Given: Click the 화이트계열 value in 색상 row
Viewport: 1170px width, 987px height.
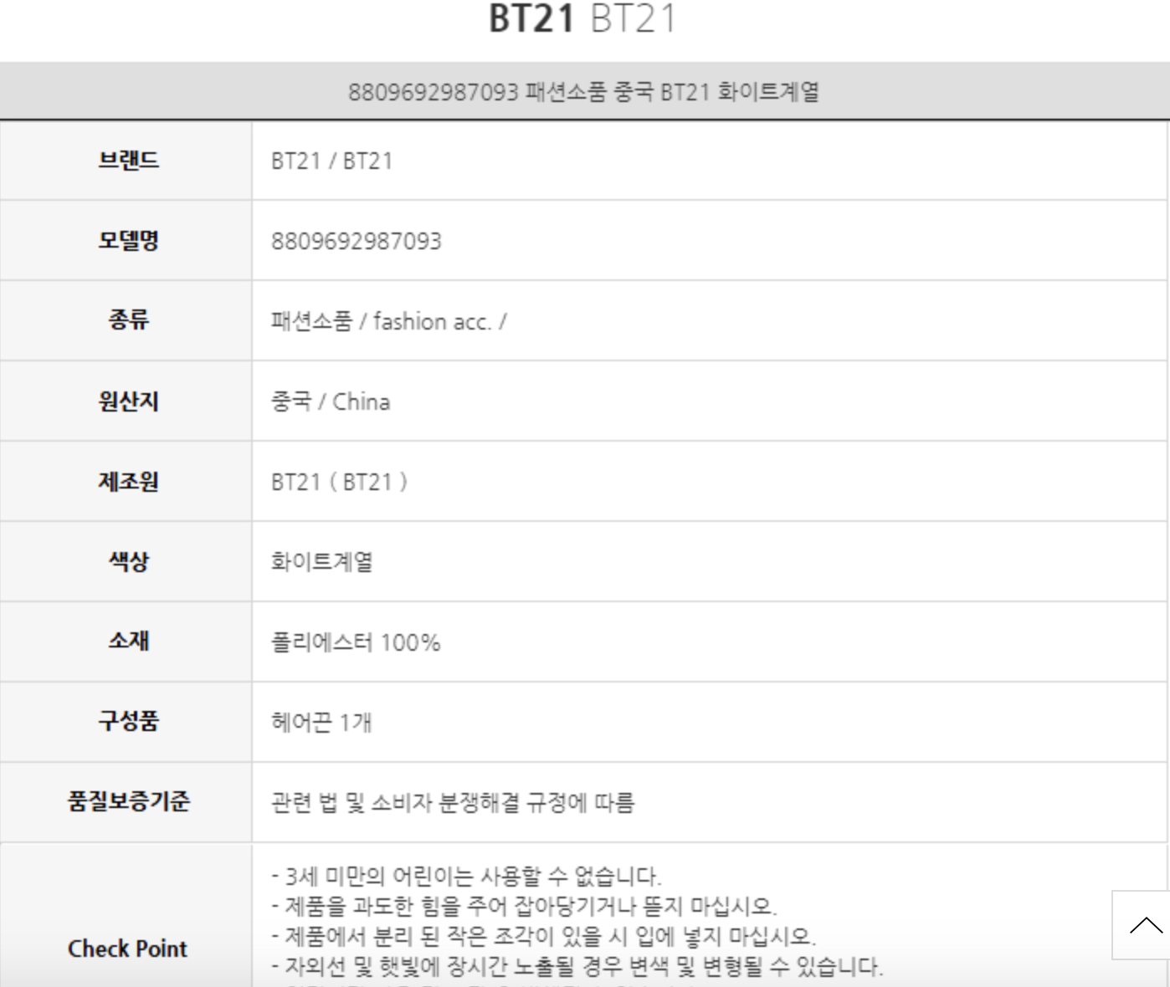Looking at the screenshot, I should 322,561.
